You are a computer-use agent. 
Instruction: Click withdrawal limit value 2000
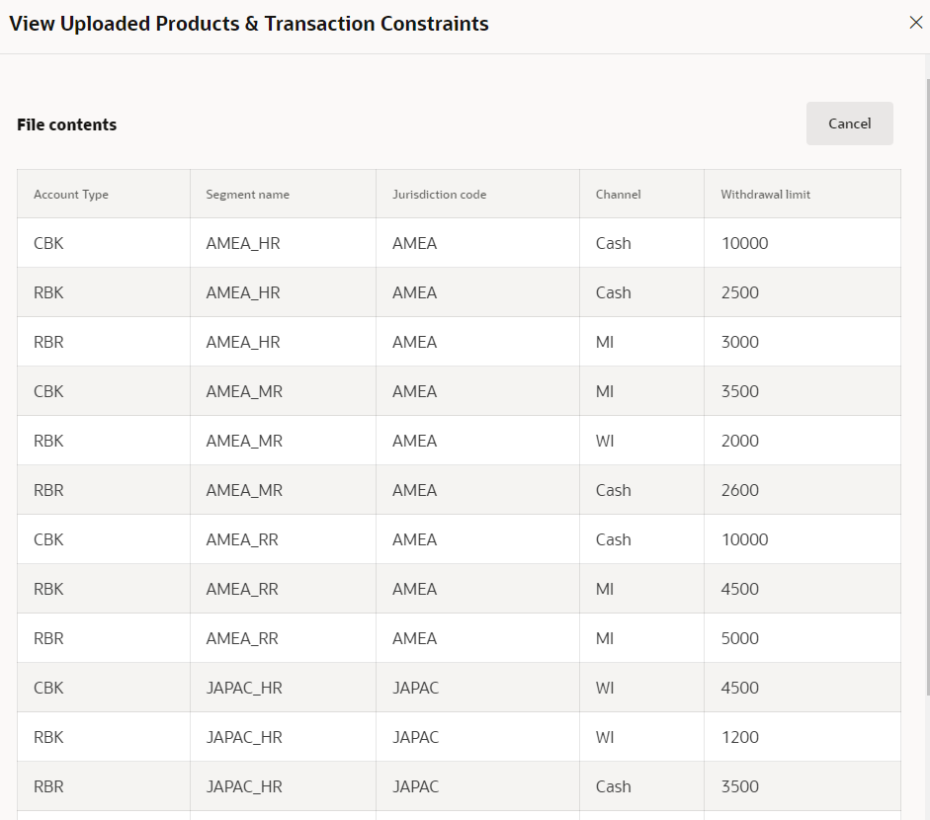click(x=739, y=441)
